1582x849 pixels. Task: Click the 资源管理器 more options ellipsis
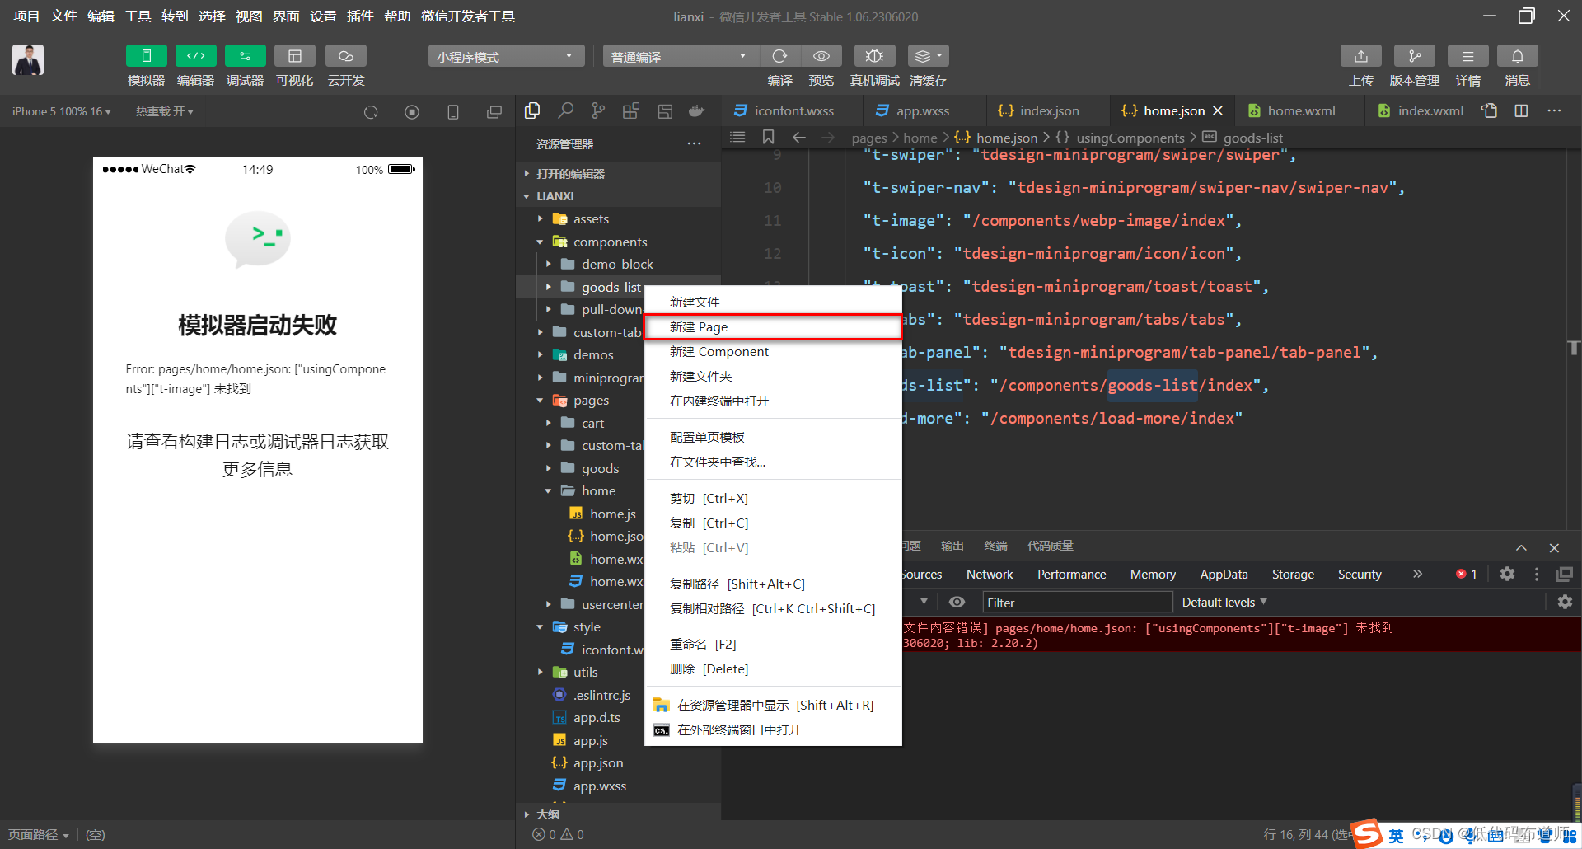tap(694, 144)
